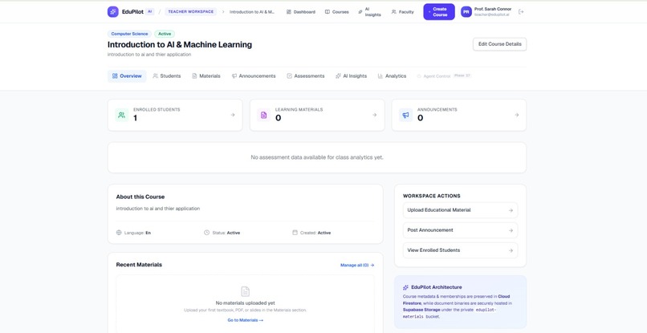Click the View Enrolled Students action
The image size is (647, 333).
(460, 250)
